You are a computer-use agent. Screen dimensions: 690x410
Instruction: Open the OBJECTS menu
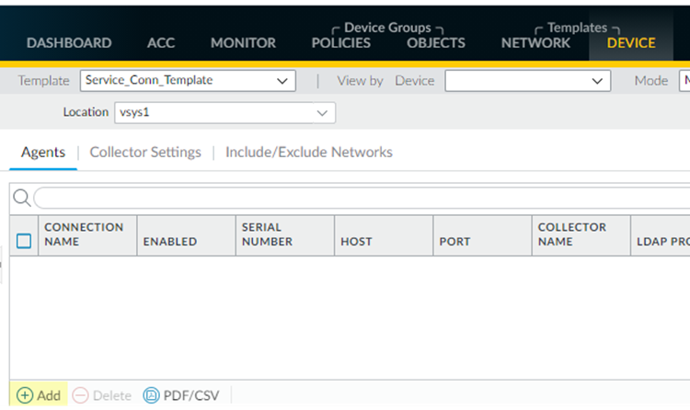coord(436,42)
